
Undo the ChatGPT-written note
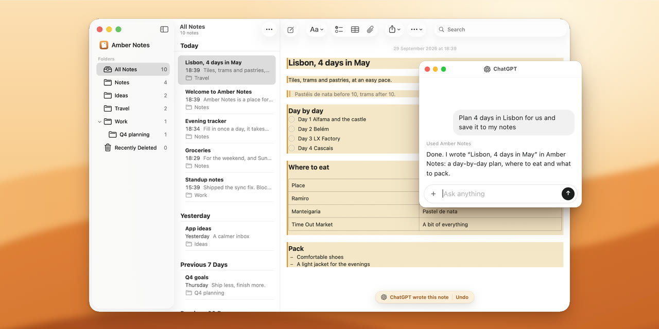462,297
